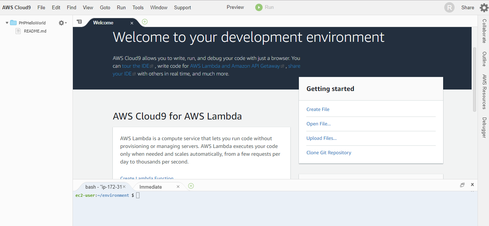Image resolution: width=489 pixels, height=226 pixels.
Task: Open the Tools menu
Action: click(138, 7)
